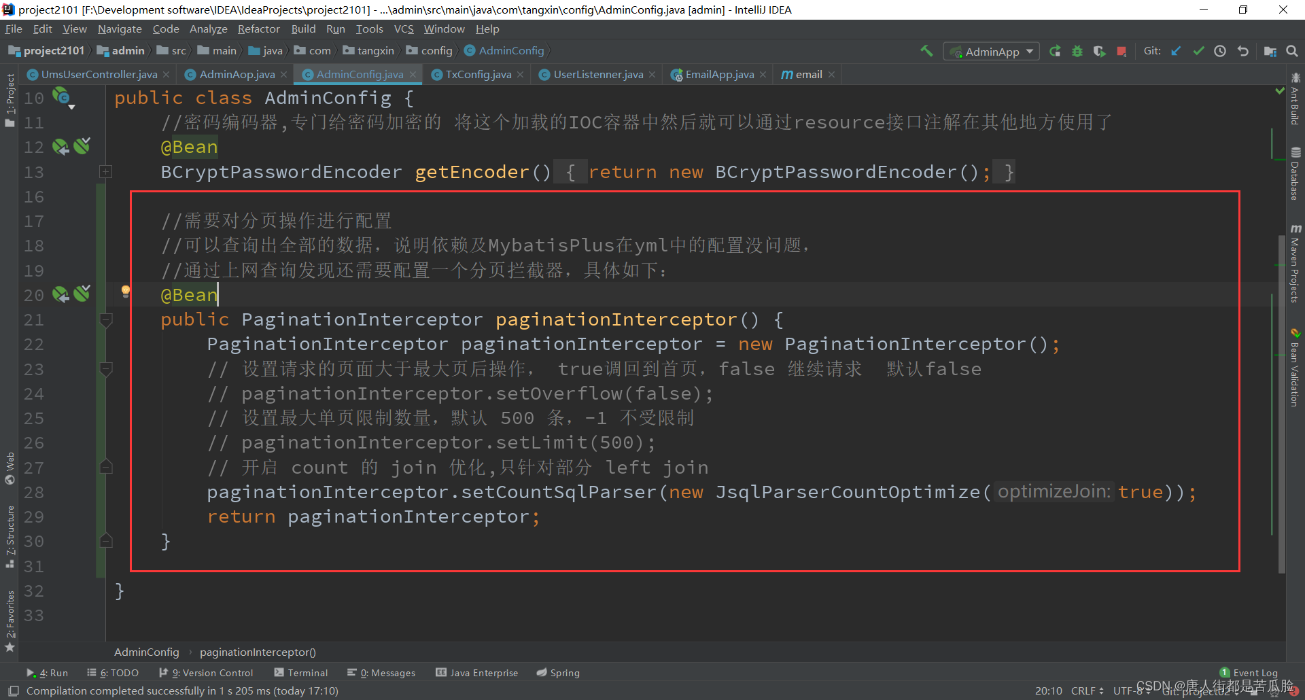
Task: Click first bean gutter icon on line 12
Action: point(60,147)
